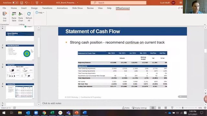The width and height of the screenshot is (207, 116).
Task: Open Outlook from the taskbar
Action: [x=28, y=113]
